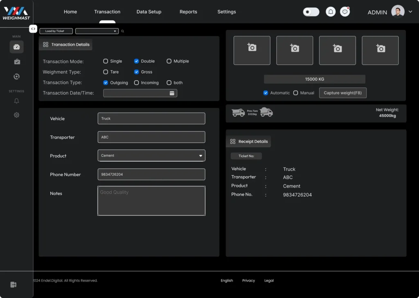The height and width of the screenshot is (298, 419).
Task: Click the Vehicle input field
Action: pos(151,118)
